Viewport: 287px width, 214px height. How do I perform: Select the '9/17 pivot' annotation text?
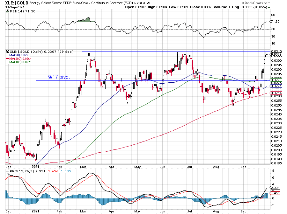(x=59, y=77)
